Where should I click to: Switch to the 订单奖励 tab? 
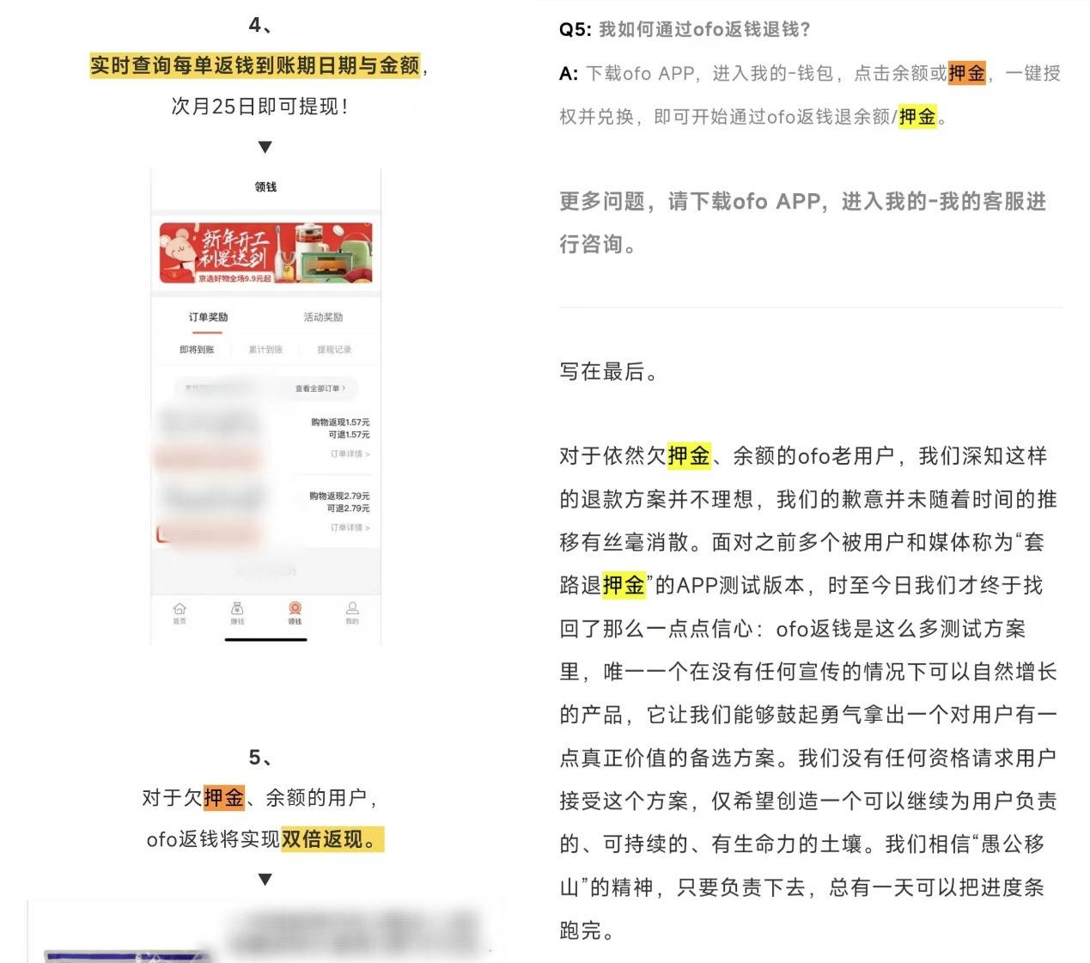[208, 318]
